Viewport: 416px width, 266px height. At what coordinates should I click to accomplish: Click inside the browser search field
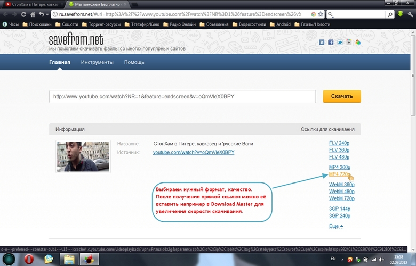pyautogui.click(x=359, y=14)
